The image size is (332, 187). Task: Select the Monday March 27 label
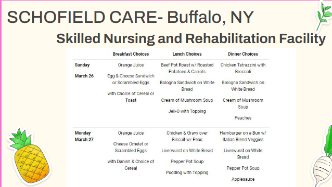click(x=84, y=136)
